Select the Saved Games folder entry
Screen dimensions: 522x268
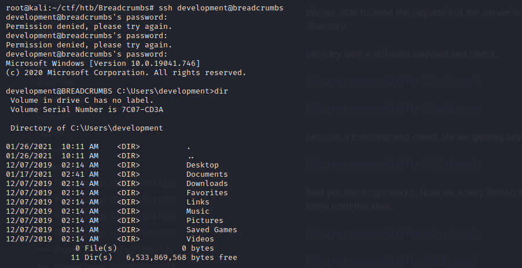211,230
